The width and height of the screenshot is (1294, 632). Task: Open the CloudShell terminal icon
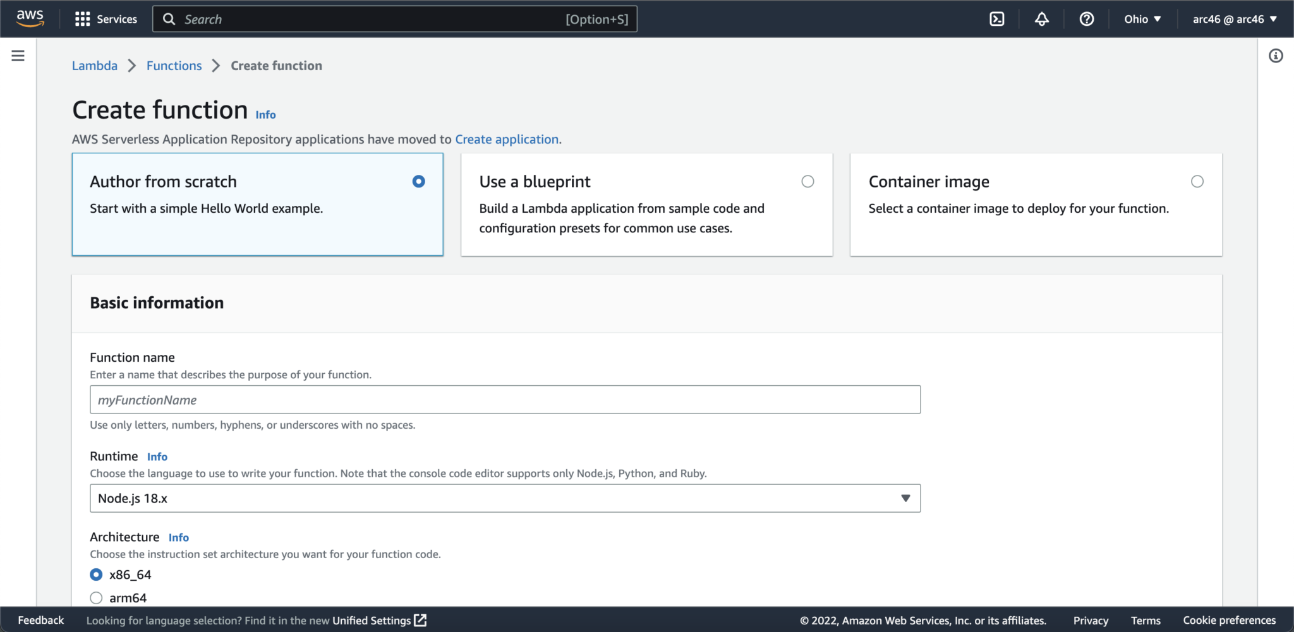[x=997, y=19]
